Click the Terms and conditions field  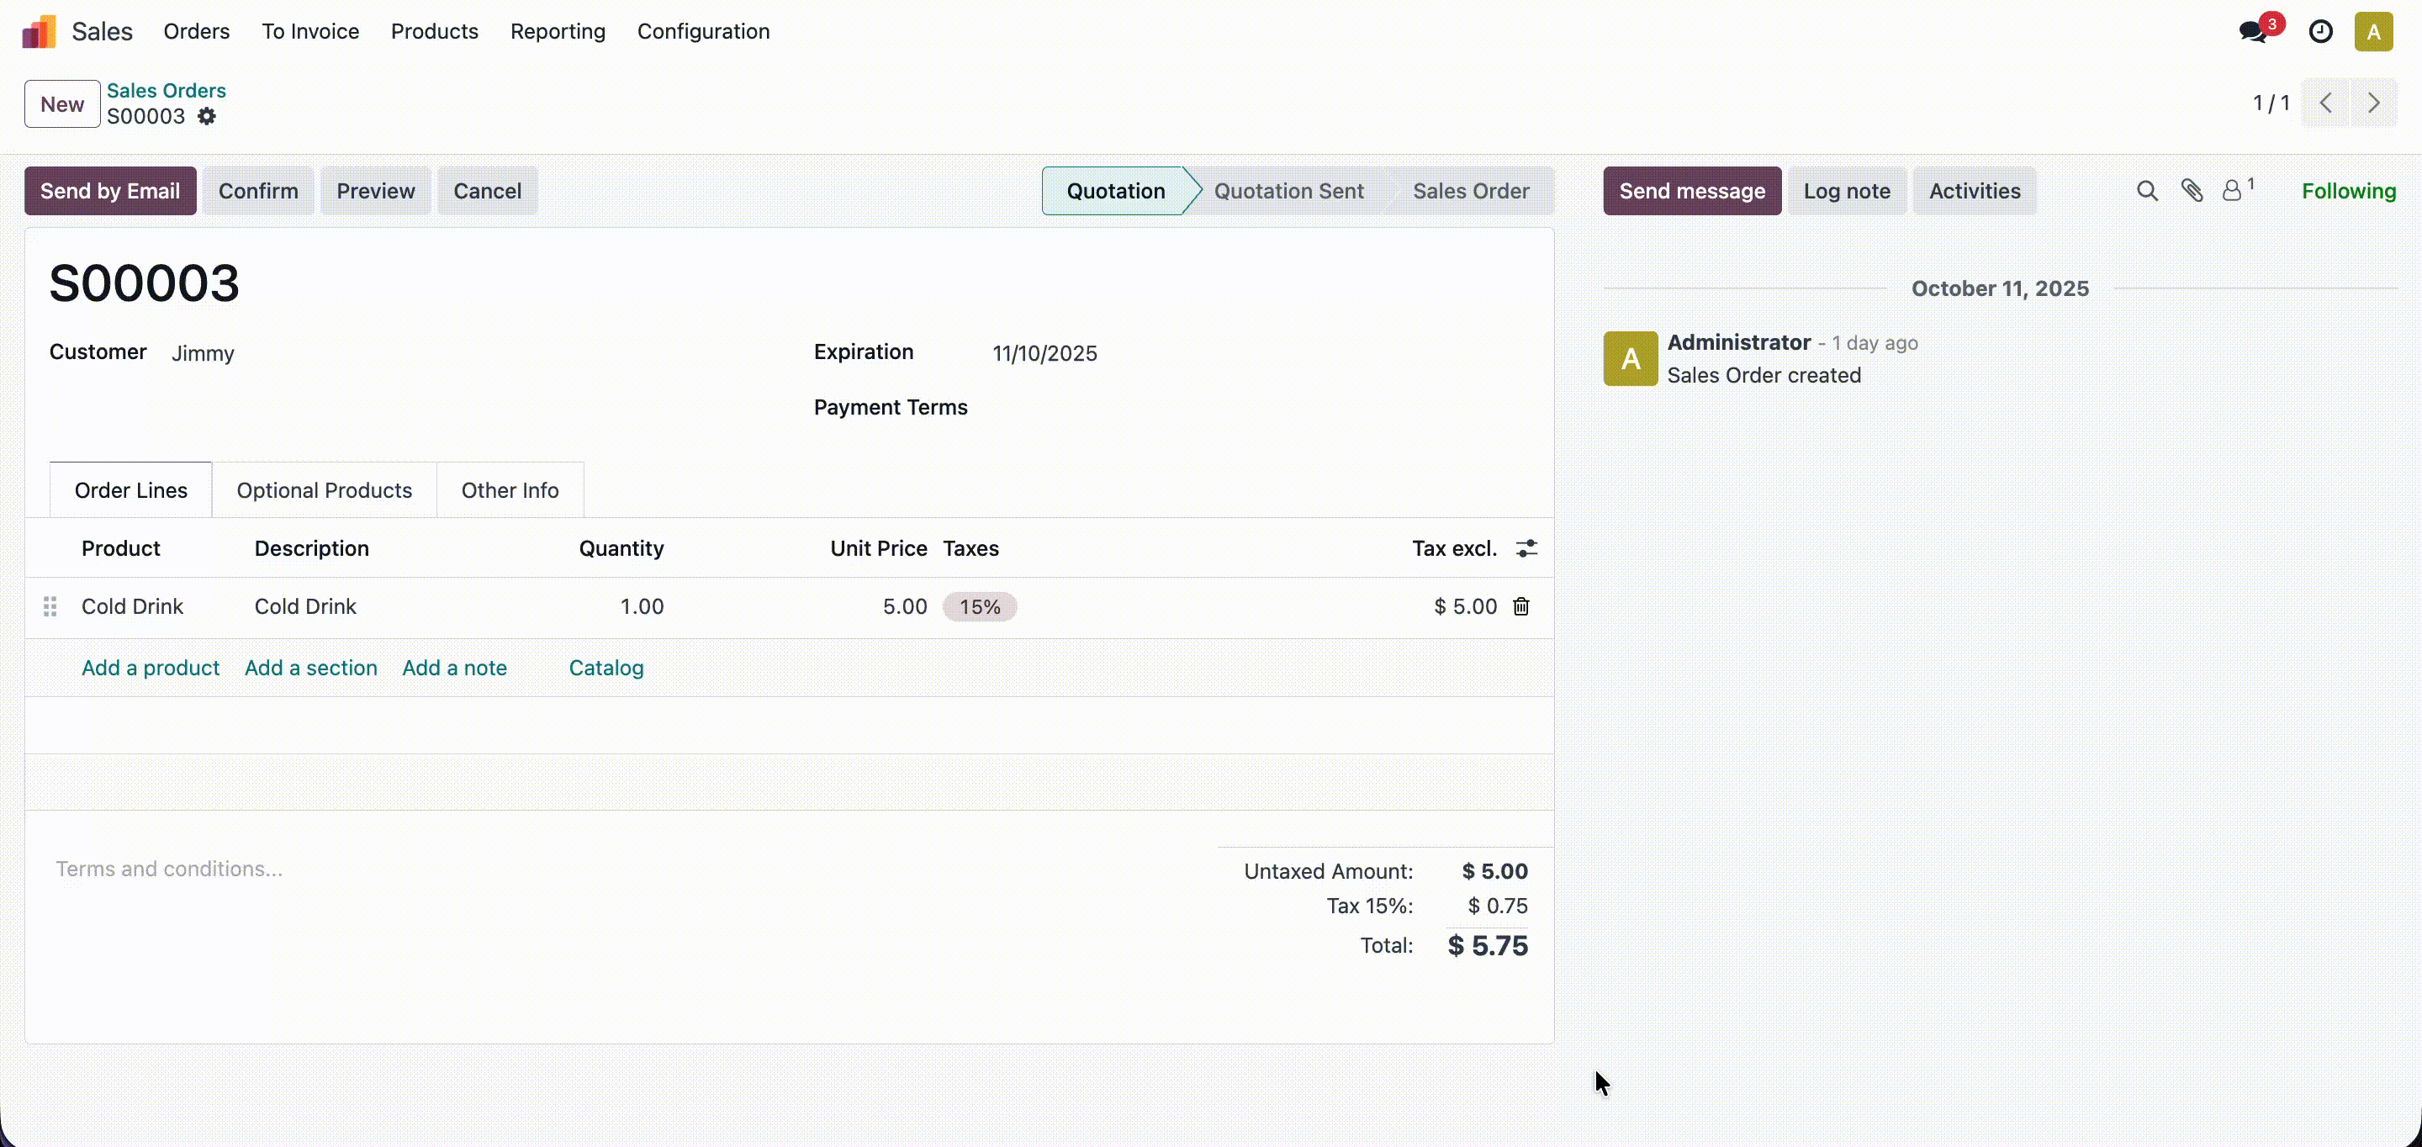(169, 869)
